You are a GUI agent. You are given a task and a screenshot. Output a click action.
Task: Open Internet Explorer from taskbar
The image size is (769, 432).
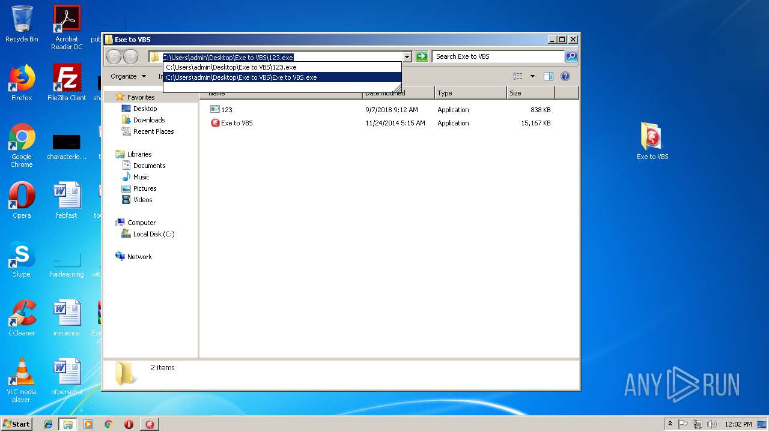point(48,424)
